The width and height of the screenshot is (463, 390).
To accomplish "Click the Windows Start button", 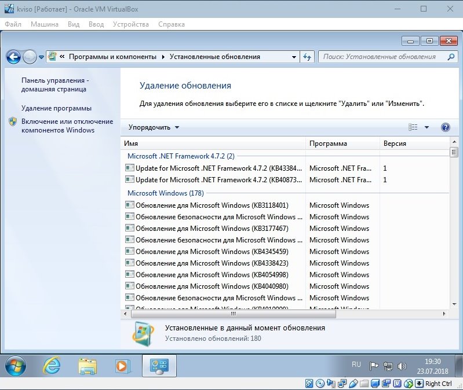I will [x=16, y=366].
